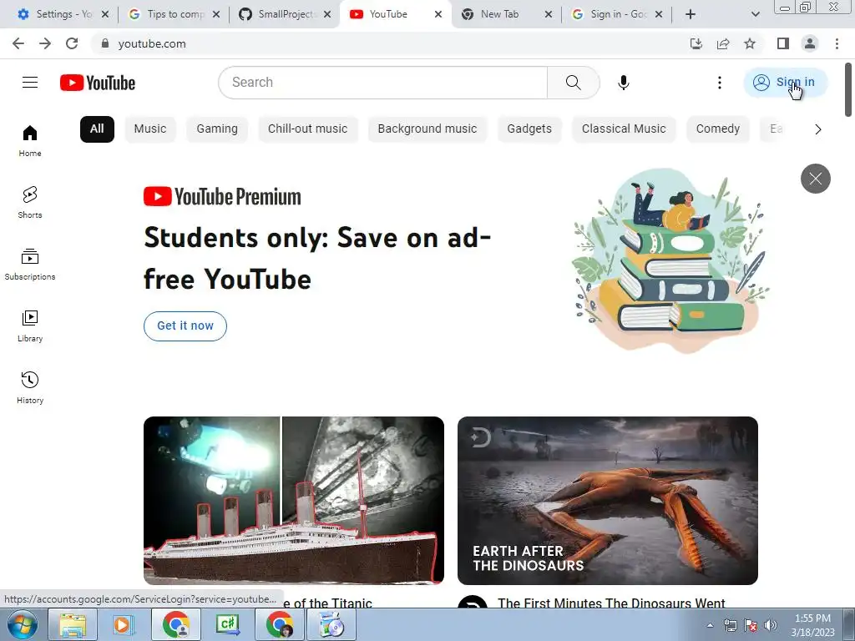The width and height of the screenshot is (855, 641).
Task: Open Library in sidebar
Action: pos(30,326)
